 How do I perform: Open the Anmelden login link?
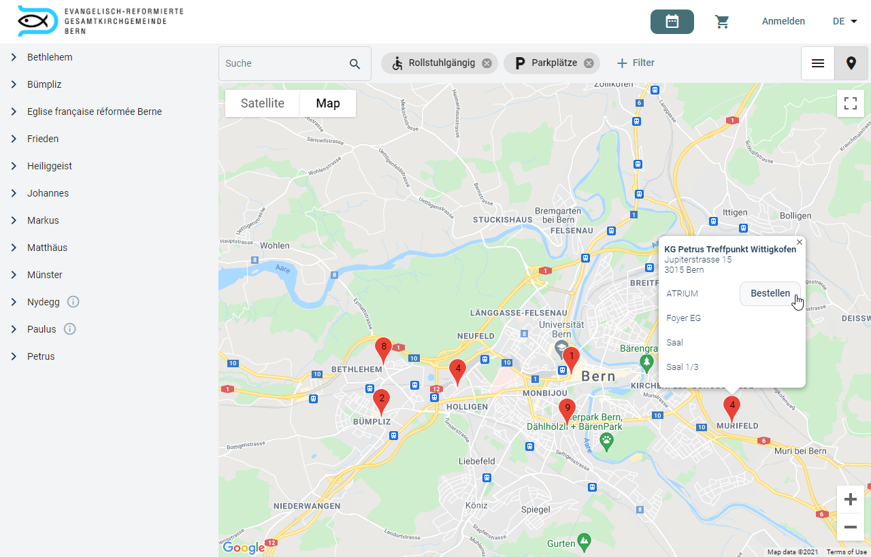click(x=783, y=21)
